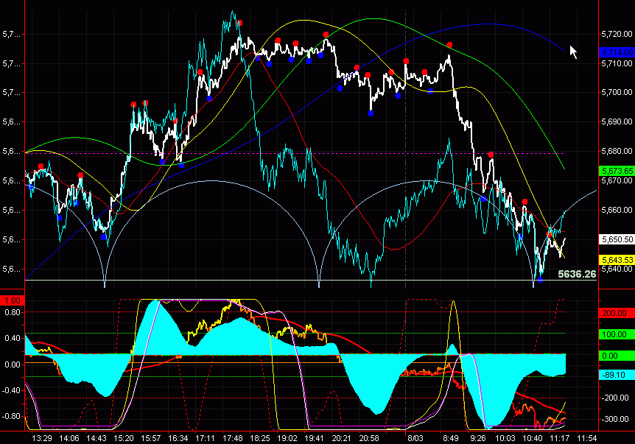
Task: Click the 10:03 time axis label
Action: 505,438
